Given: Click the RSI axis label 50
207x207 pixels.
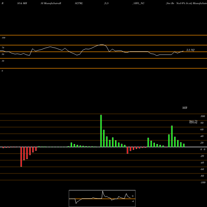Looking at the screenshot, I should [3, 54].
